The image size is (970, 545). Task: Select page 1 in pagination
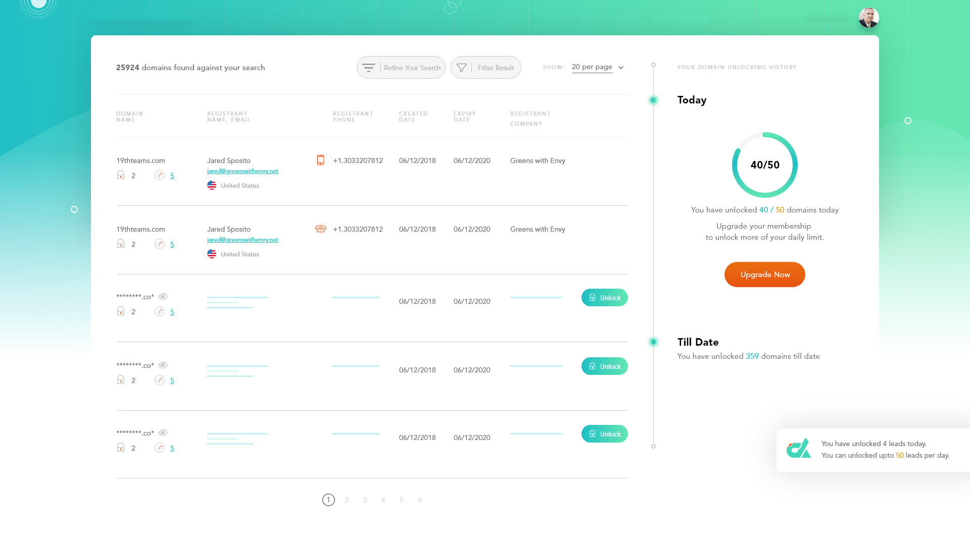(328, 500)
